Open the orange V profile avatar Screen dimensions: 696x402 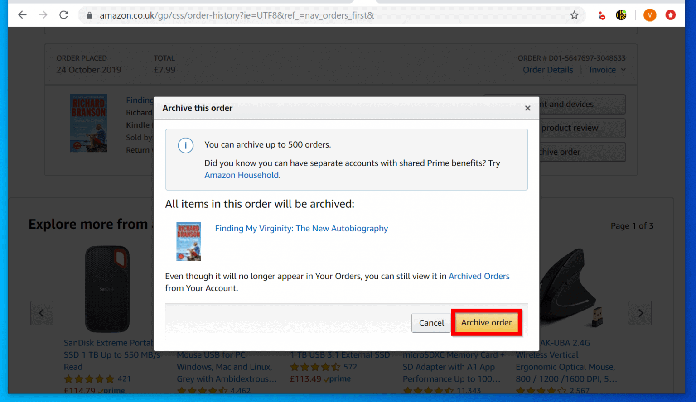point(649,15)
